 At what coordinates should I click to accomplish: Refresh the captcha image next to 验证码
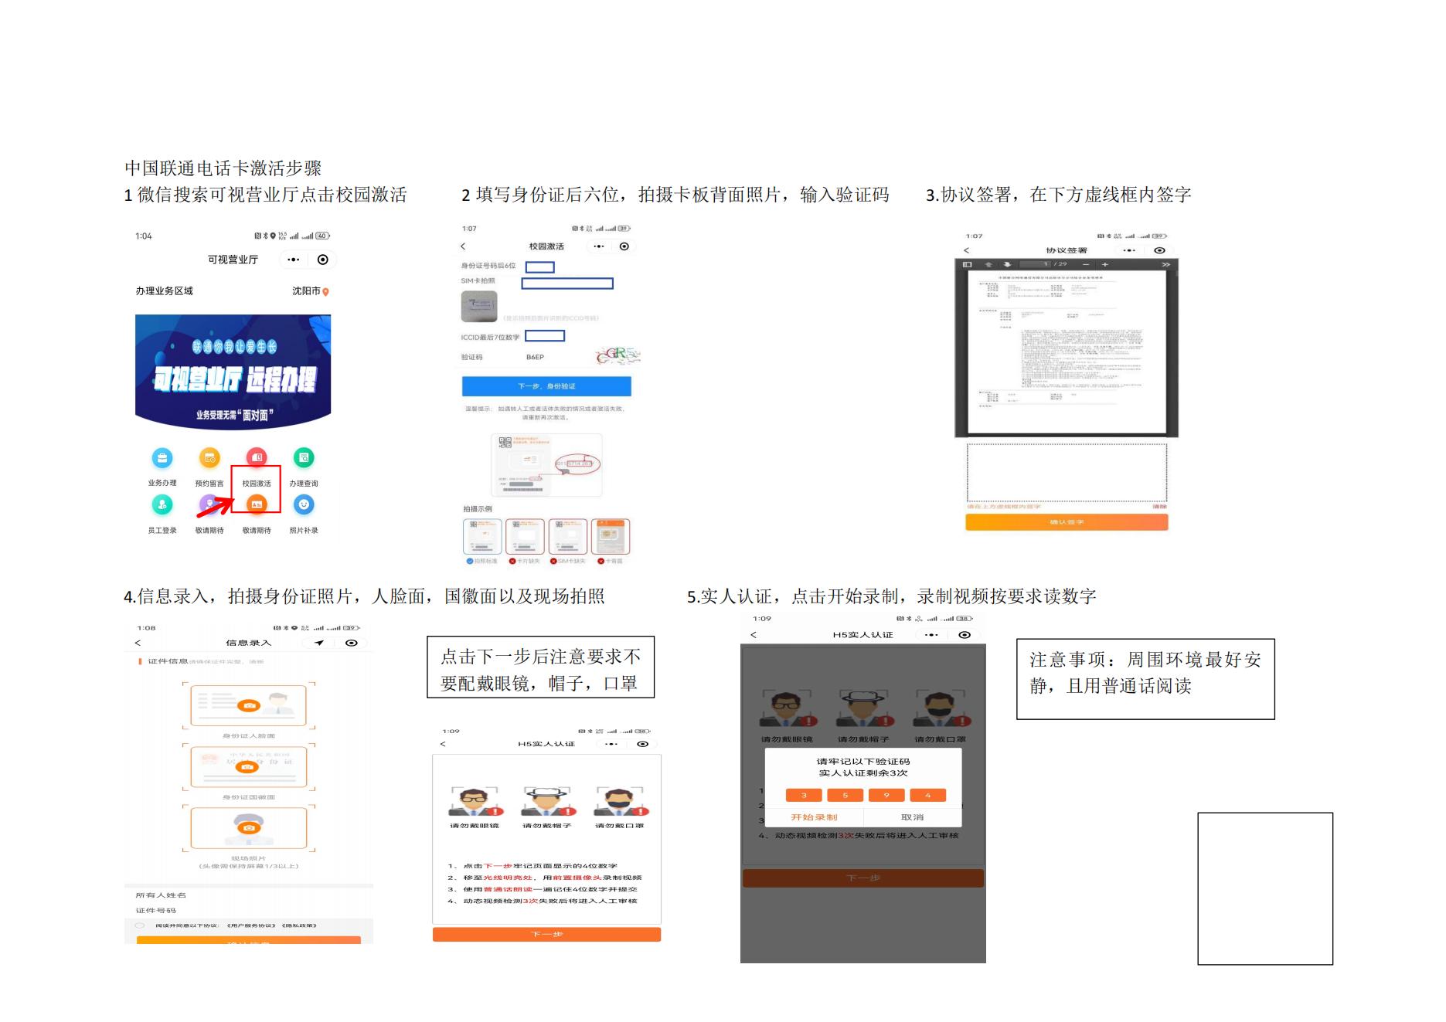pos(618,356)
